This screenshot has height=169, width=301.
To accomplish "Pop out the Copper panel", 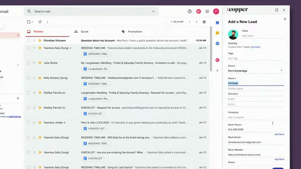I will (x=277, y=10).
